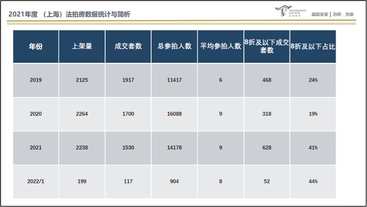
Task: Click the slide title about 2021年度法拍房数据
Action: pos(69,14)
